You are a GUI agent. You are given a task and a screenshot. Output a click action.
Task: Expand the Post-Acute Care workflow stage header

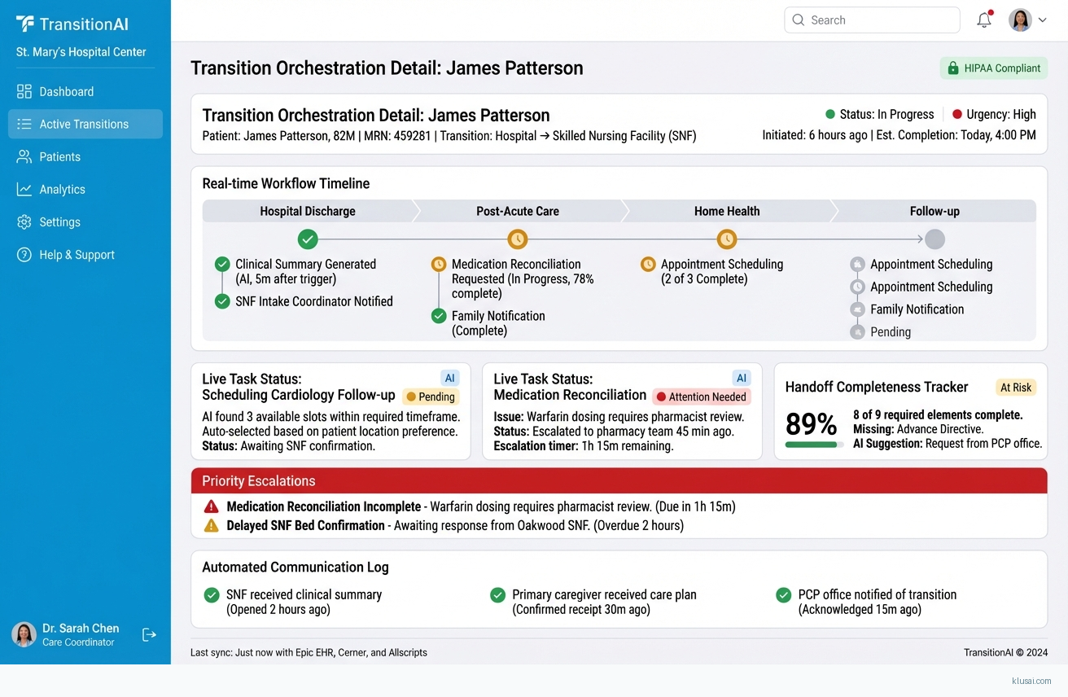pyautogui.click(x=518, y=211)
